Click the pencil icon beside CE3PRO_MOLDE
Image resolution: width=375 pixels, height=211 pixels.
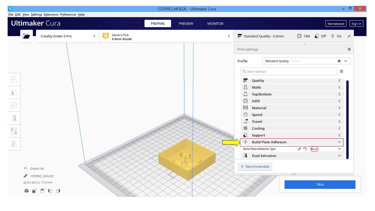[x=26, y=176]
